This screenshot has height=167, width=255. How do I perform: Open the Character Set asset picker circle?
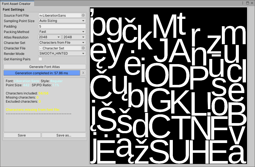pyautogui.click(x=84, y=48)
